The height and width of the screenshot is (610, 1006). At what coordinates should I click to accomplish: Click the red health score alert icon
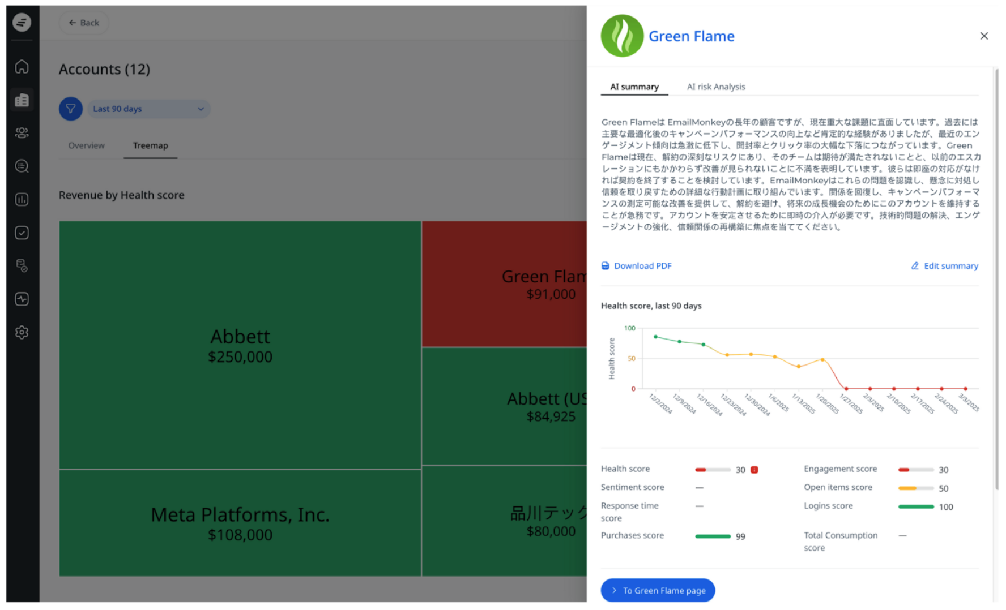(754, 470)
